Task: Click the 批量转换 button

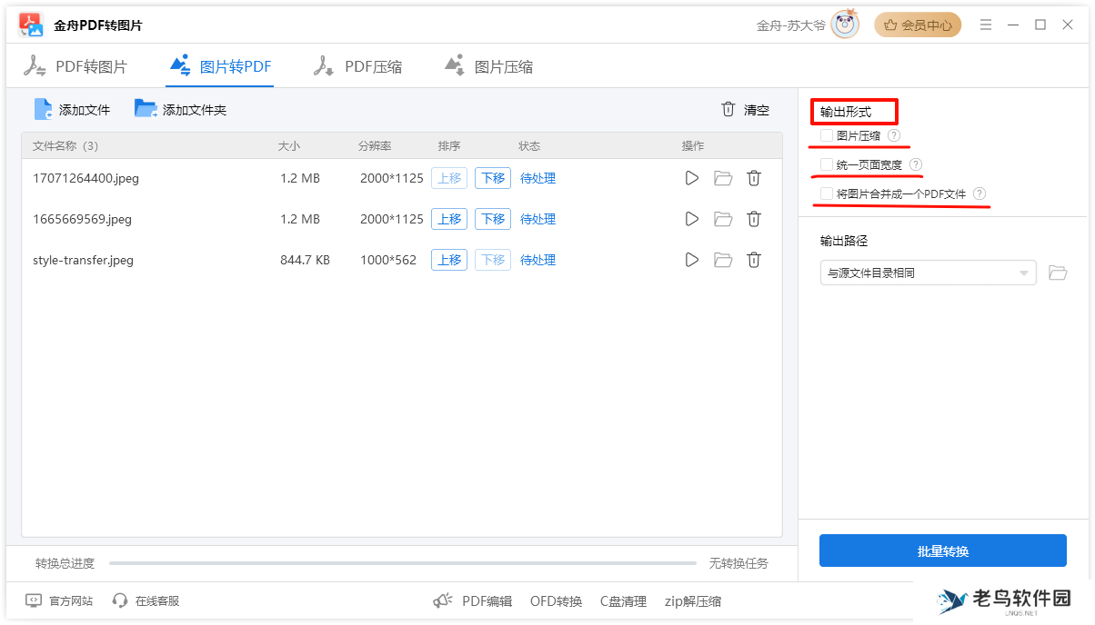Action: click(943, 551)
